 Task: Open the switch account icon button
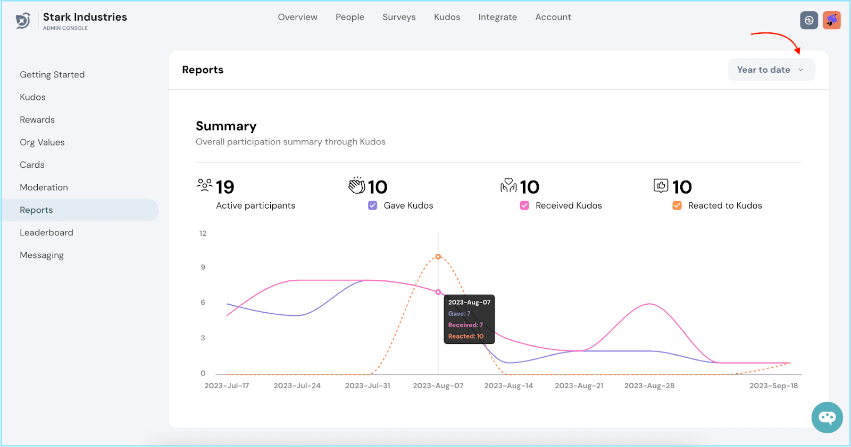click(808, 20)
